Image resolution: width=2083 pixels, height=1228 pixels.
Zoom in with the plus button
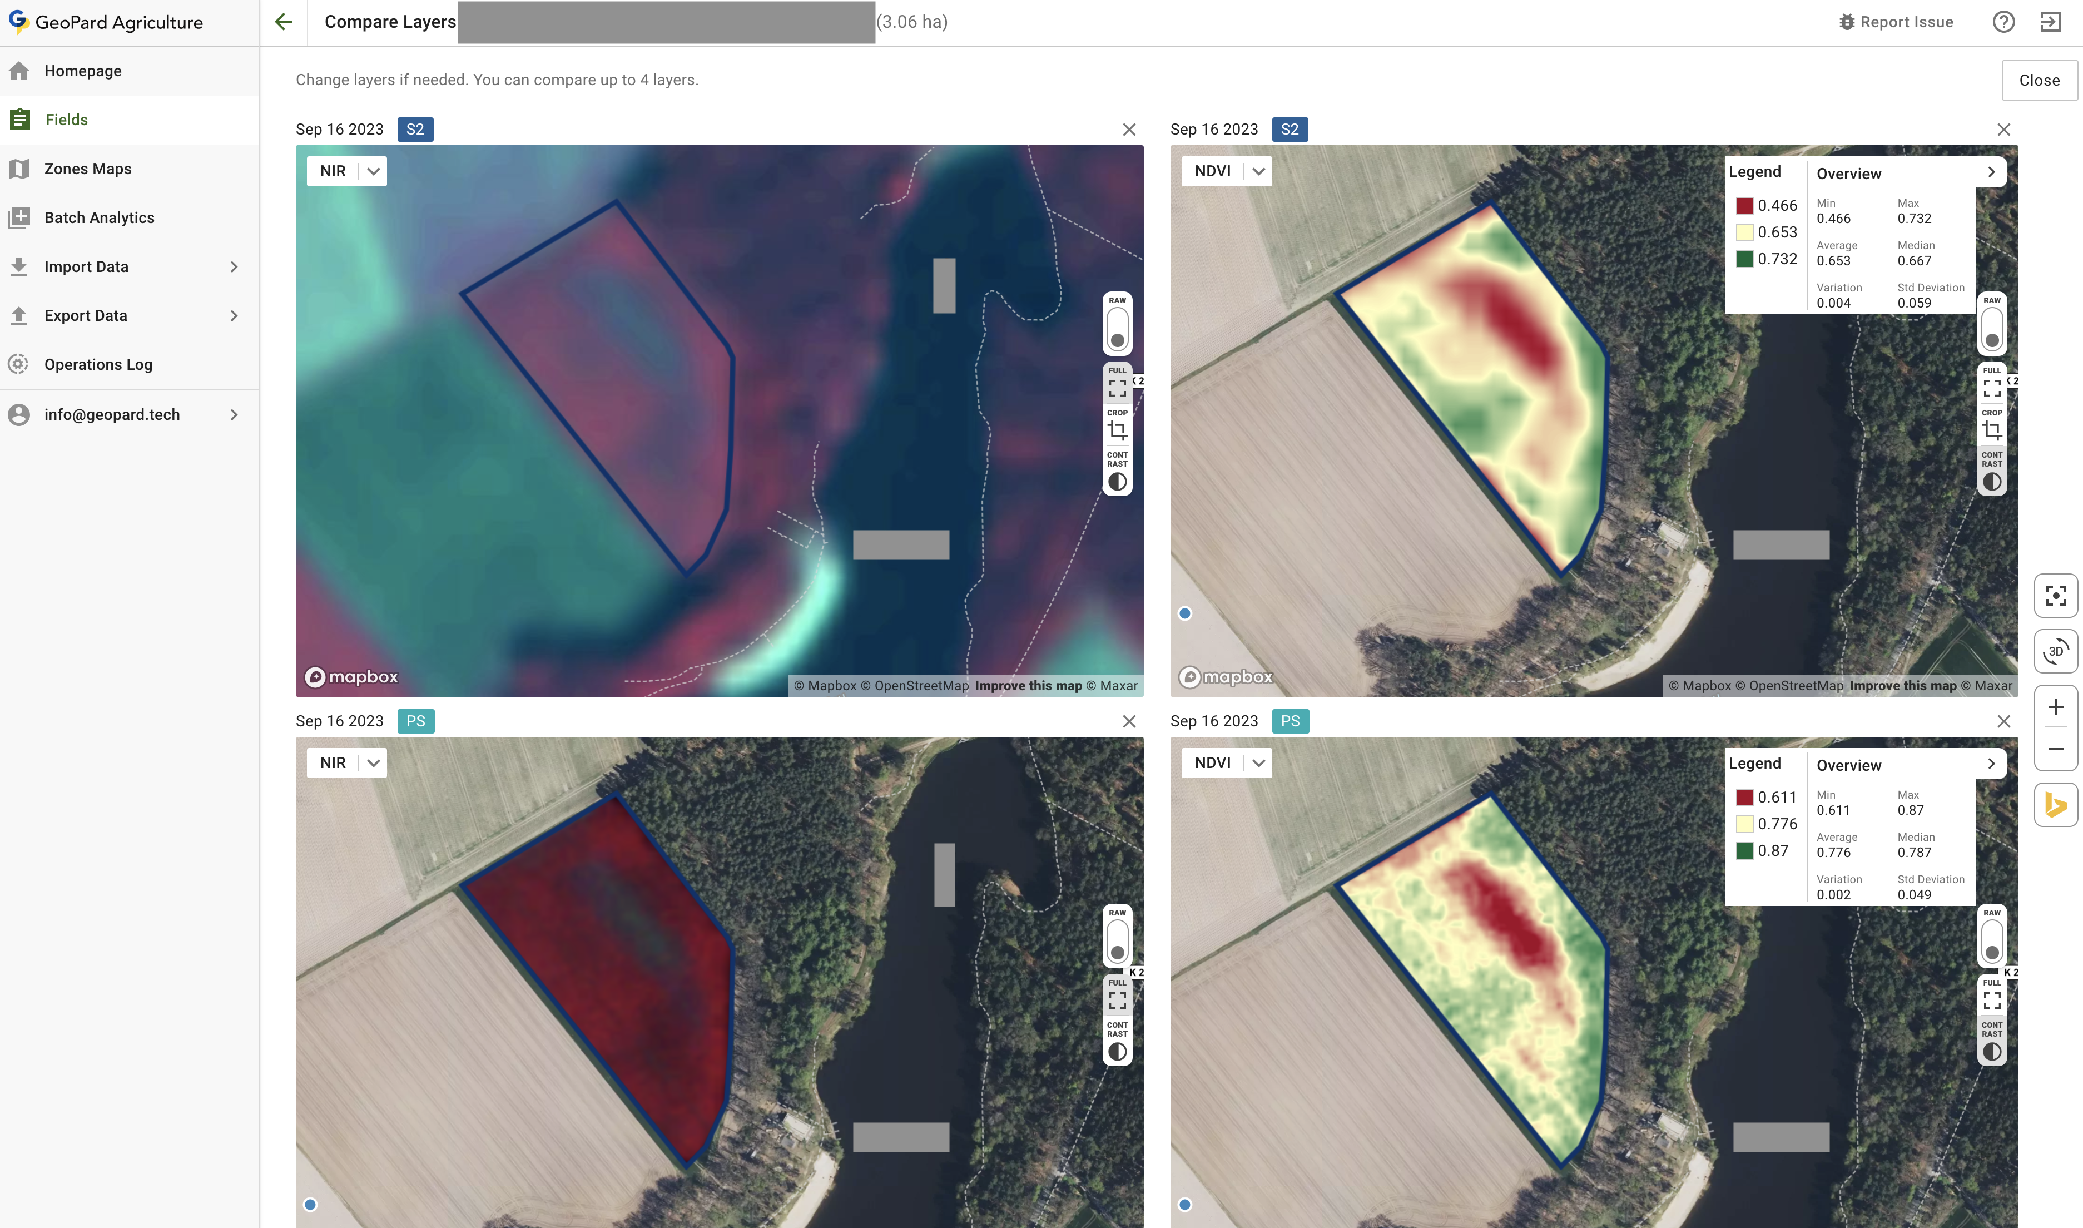coord(2056,707)
